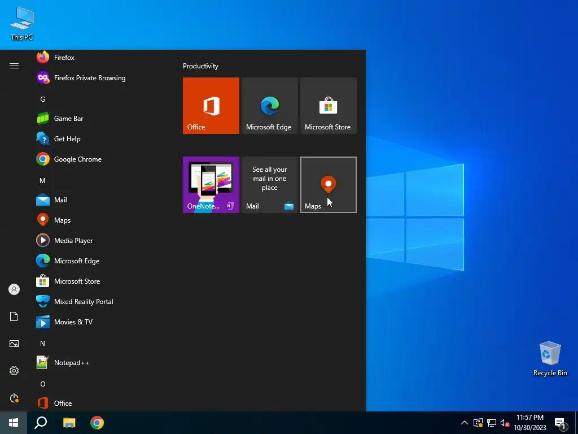Click the security tray icon with warning badge
Viewport: 578px width, 434px height.
tap(478, 423)
